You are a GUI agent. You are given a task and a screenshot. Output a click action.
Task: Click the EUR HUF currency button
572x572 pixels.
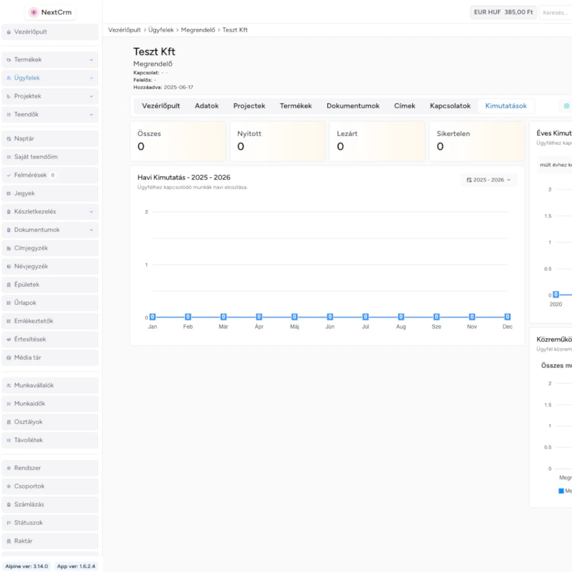tap(503, 12)
